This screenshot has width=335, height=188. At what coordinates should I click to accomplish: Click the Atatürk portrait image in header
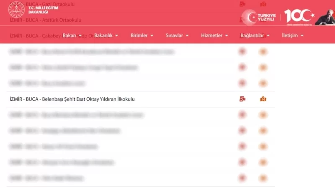pos(325,18)
